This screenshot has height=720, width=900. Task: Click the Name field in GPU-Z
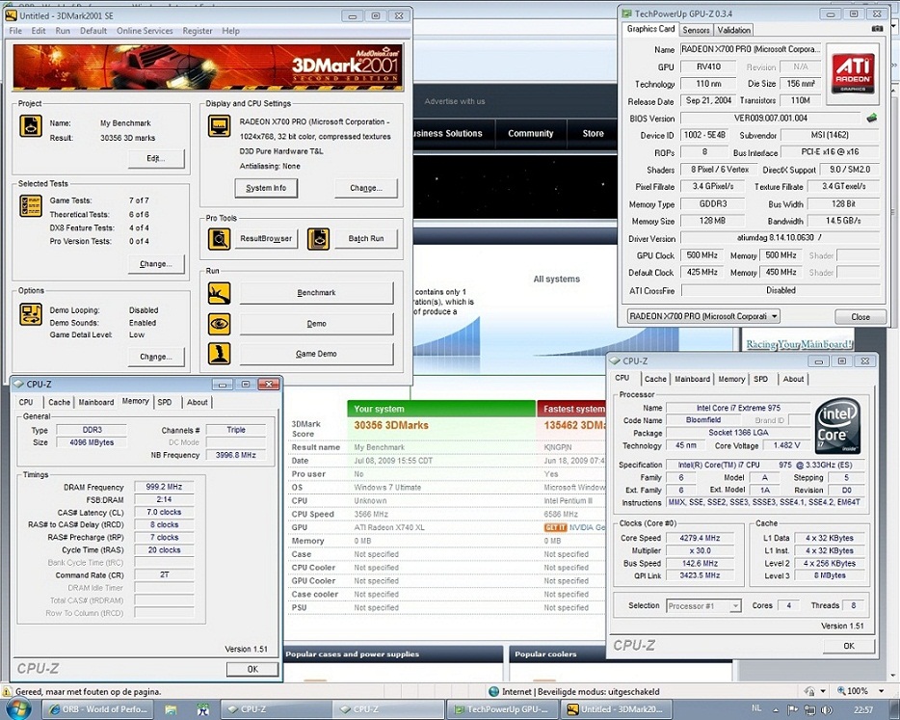point(751,49)
